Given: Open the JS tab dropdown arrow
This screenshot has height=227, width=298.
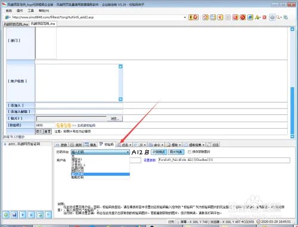Looking at the screenshot, I should [x=145, y=145].
